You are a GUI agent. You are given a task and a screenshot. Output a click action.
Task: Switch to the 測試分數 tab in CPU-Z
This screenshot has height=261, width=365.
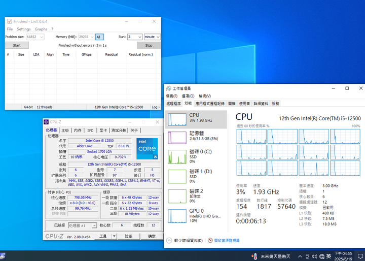(119, 130)
